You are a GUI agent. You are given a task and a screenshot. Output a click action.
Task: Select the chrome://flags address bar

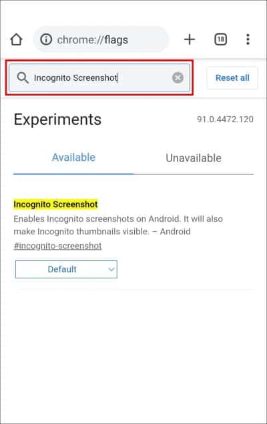101,39
